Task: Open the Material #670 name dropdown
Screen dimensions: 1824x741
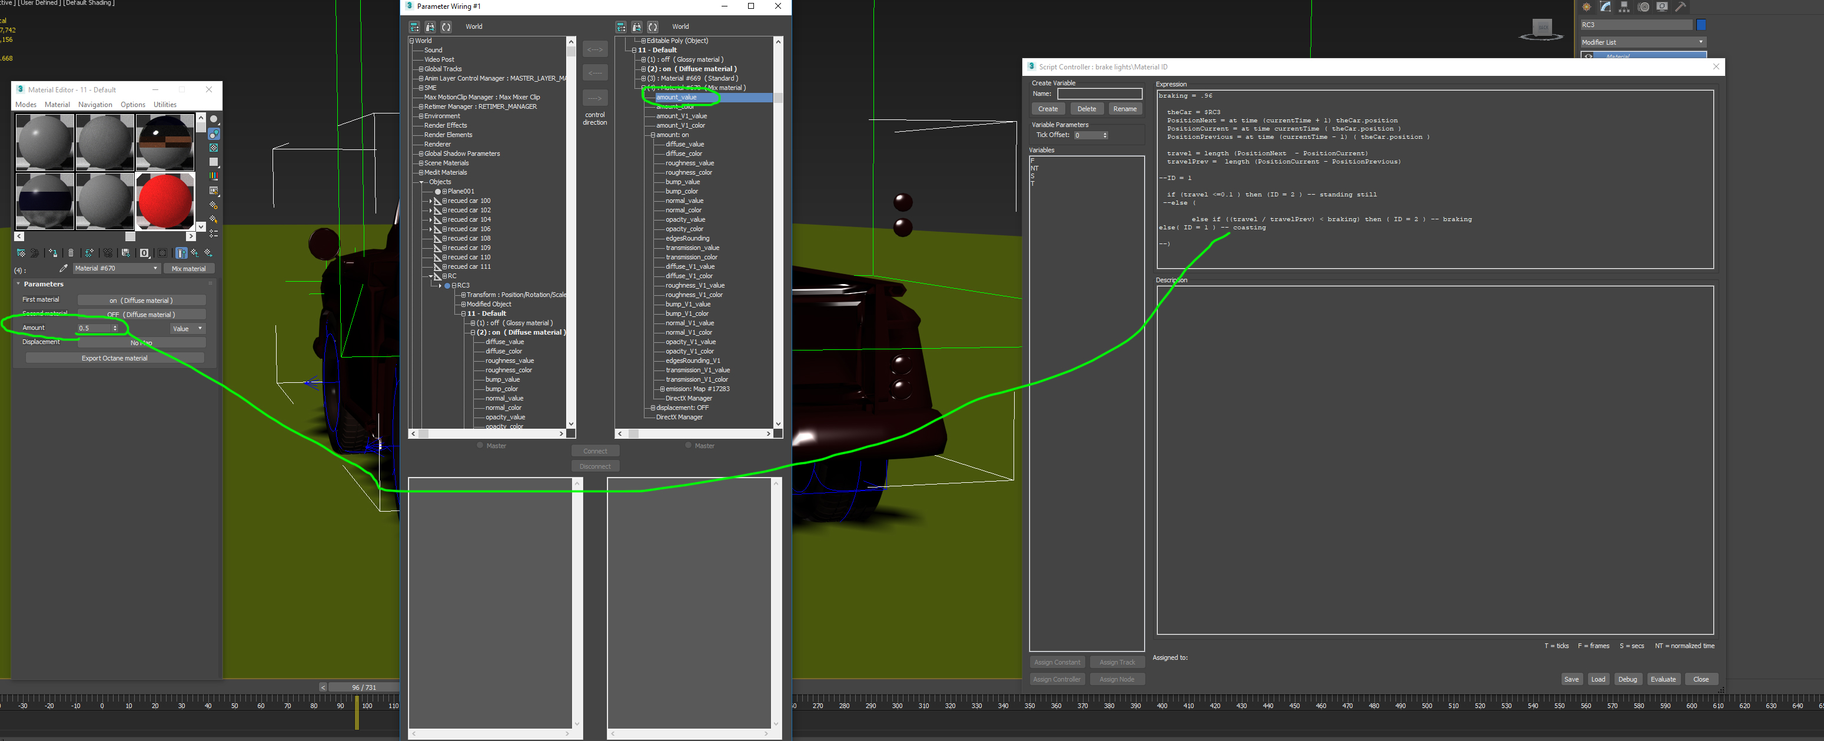Action: 155,268
